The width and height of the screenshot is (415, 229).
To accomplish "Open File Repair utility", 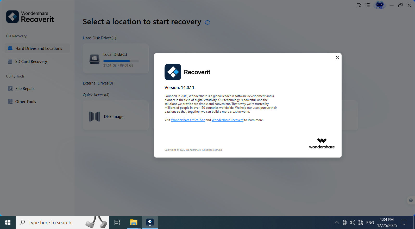I will [x=37, y=89].
